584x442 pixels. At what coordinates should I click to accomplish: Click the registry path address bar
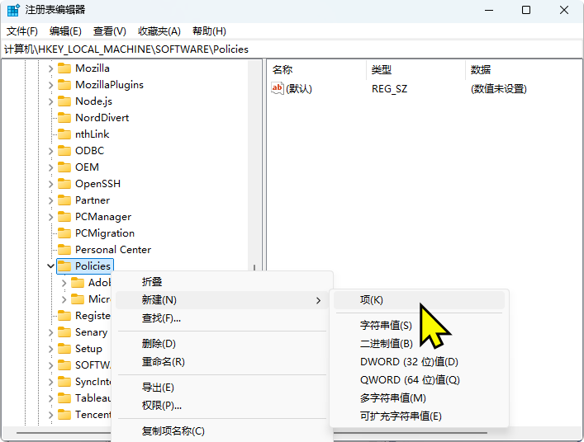(x=289, y=49)
